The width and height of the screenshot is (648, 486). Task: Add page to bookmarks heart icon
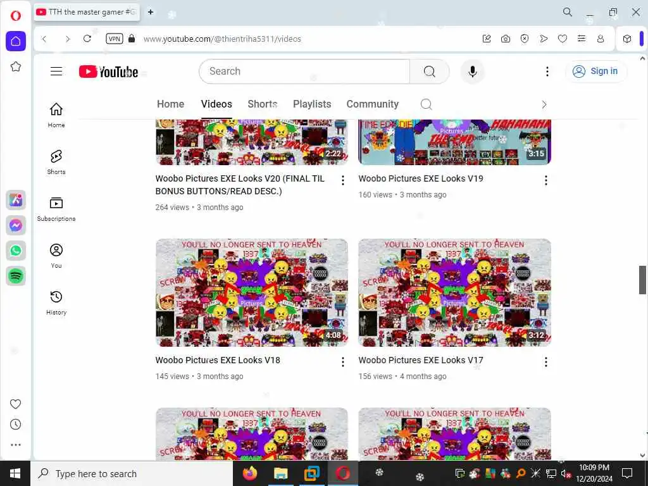coord(563,39)
